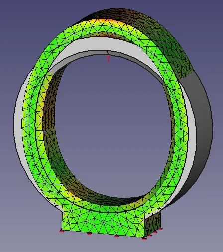Select the red force arrow inside ring top
Image resolution: width=223 pixels, height=252 pixels.
click(108, 59)
